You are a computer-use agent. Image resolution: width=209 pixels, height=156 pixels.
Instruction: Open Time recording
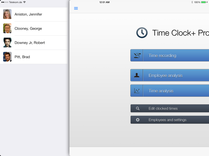pyautogui.click(x=170, y=55)
